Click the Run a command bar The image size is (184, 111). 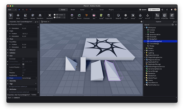(x=91, y=98)
